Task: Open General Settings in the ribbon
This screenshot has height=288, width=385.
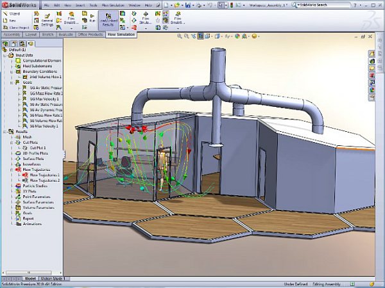Action: click(47, 19)
